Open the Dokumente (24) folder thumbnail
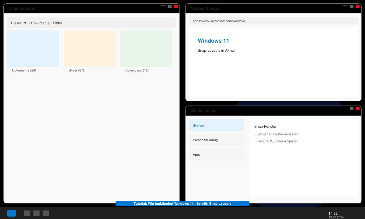The image size is (365, 219). [33, 49]
